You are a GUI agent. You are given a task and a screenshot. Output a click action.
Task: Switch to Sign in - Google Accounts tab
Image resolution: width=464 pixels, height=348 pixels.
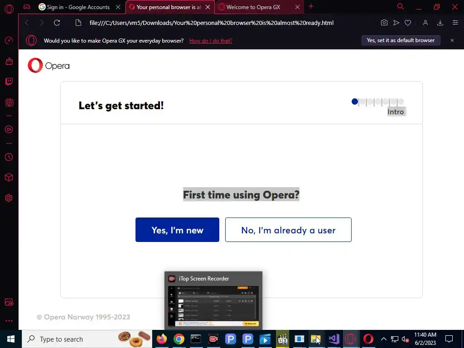tap(78, 7)
